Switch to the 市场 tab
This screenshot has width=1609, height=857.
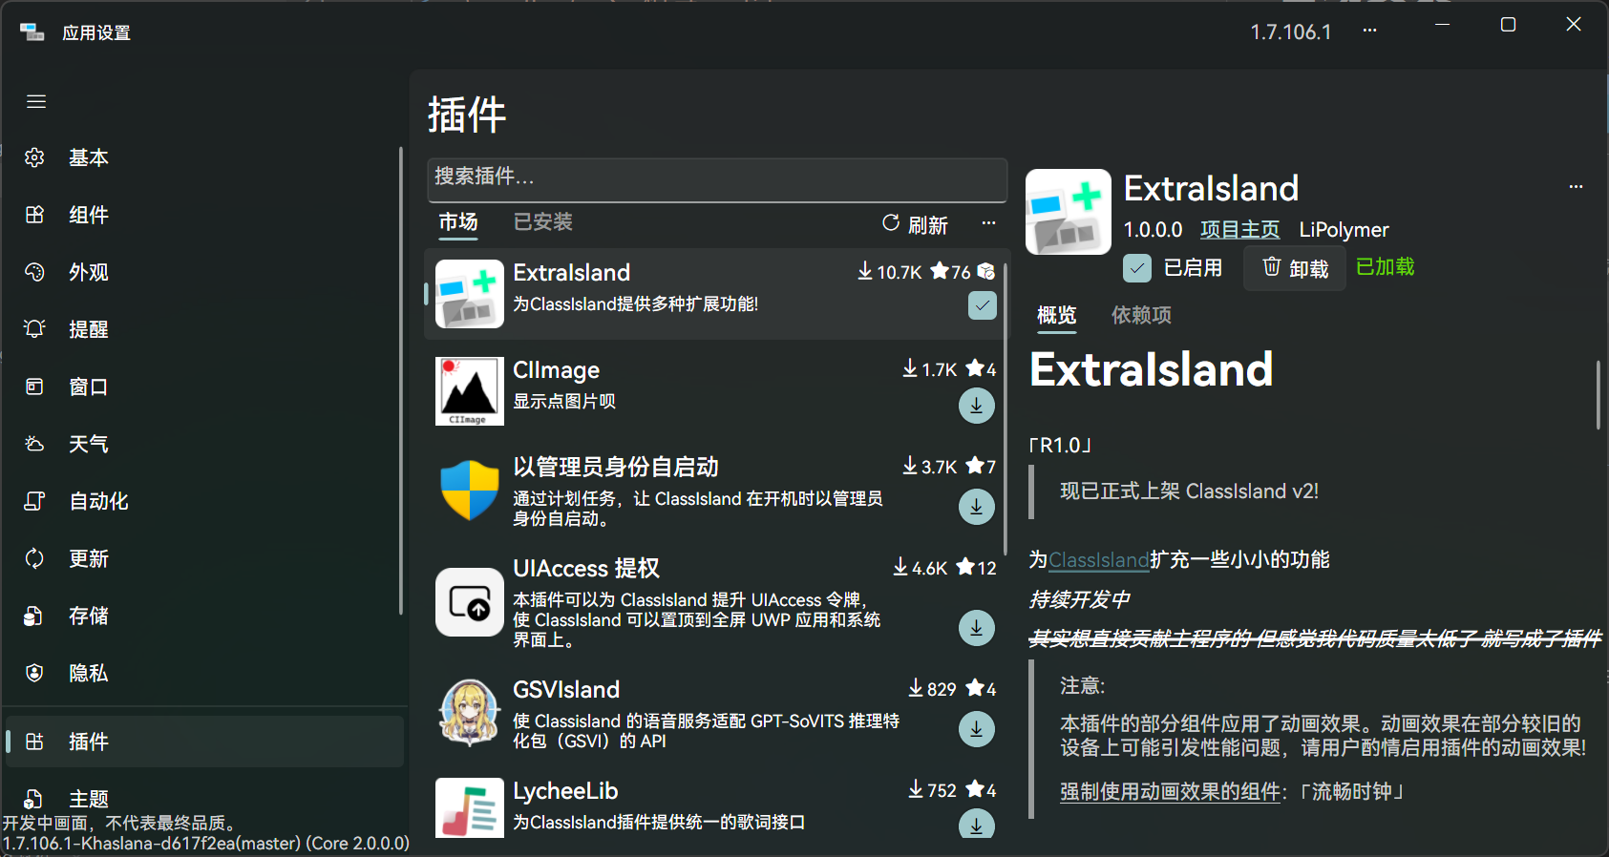coord(458,222)
